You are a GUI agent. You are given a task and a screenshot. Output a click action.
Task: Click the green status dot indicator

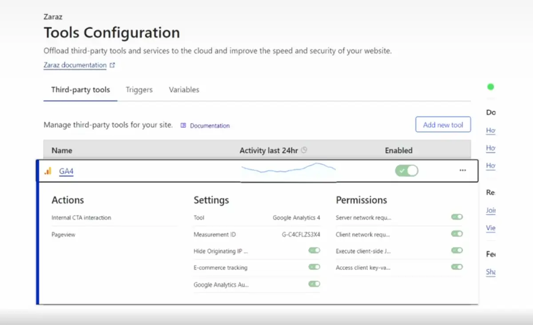tap(490, 87)
